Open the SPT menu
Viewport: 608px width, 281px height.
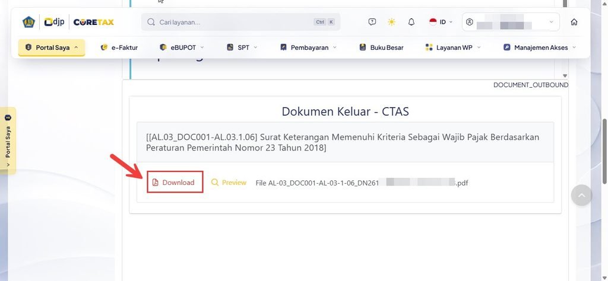pyautogui.click(x=242, y=47)
